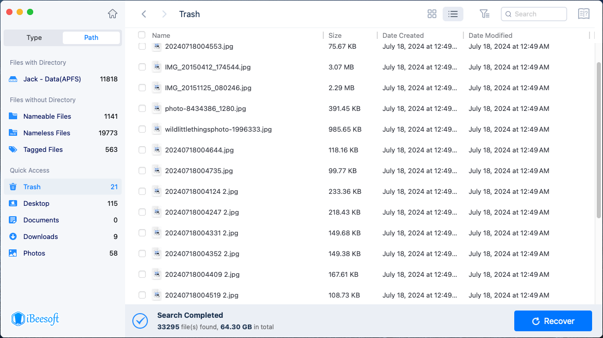Click the Nameable Files folder icon

pos(13,116)
